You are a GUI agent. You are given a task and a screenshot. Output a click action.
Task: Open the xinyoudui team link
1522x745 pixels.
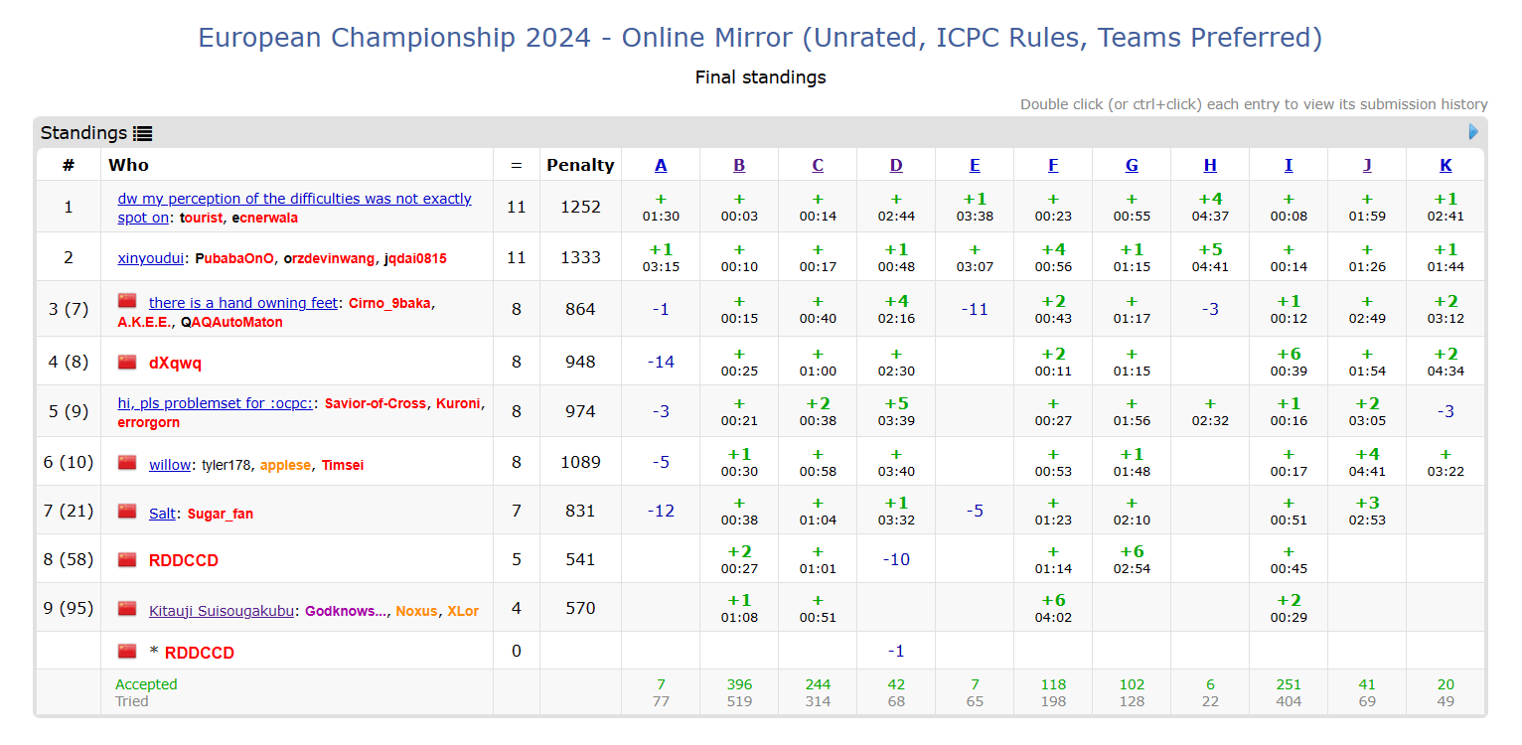click(151, 258)
